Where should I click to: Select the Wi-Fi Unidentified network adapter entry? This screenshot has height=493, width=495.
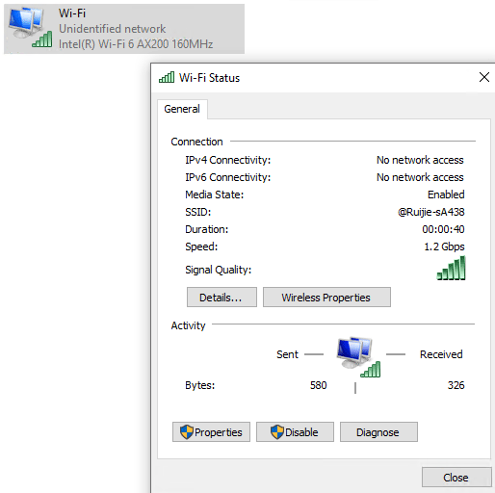point(124,29)
